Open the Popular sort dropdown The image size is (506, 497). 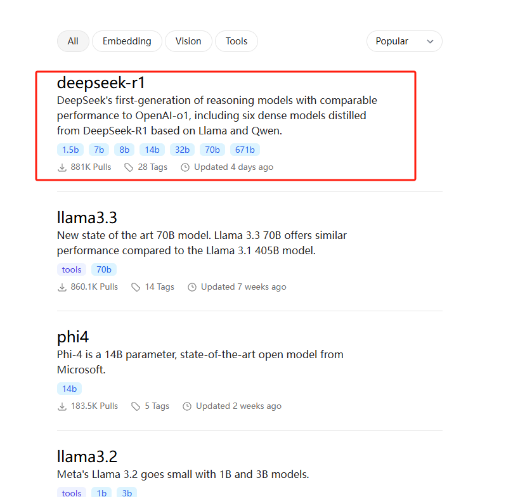404,41
